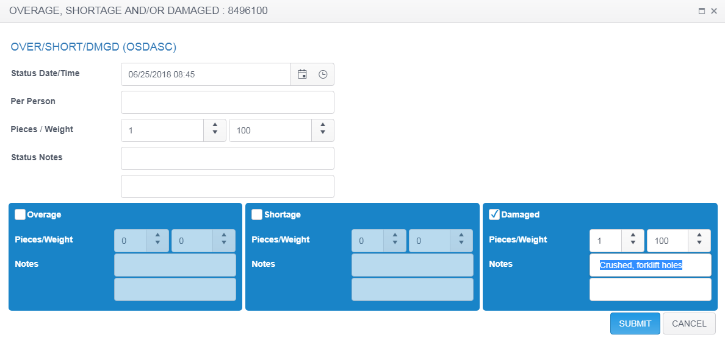Click the SUBMIT button

coord(635,324)
